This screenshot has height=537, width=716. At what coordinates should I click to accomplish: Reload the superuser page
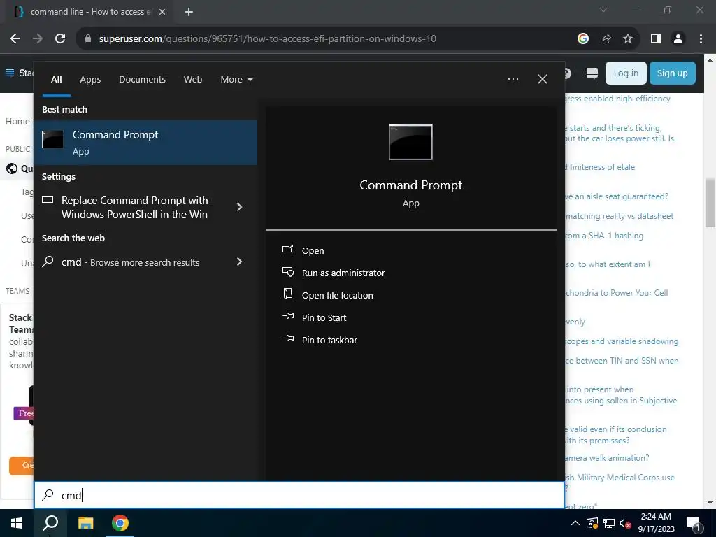(x=60, y=39)
